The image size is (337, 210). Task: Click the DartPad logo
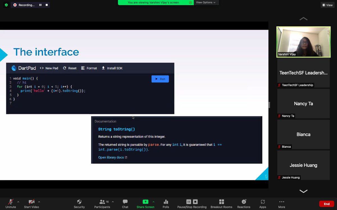tap(24, 68)
